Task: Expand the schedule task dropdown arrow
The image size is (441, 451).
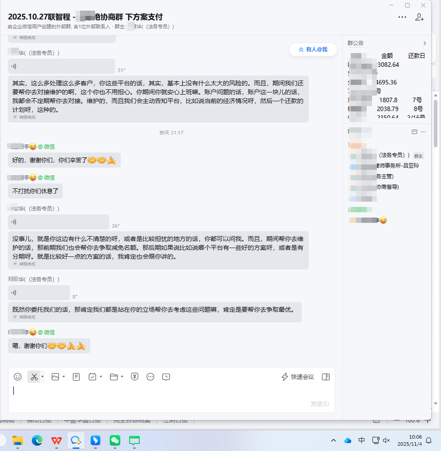Action: click(101, 377)
